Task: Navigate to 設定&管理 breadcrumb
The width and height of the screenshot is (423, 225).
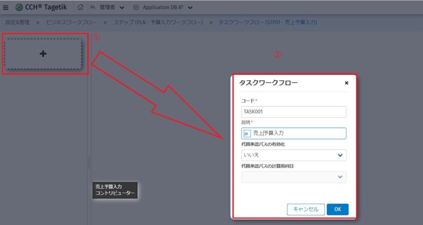Action: (x=18, y=22)
